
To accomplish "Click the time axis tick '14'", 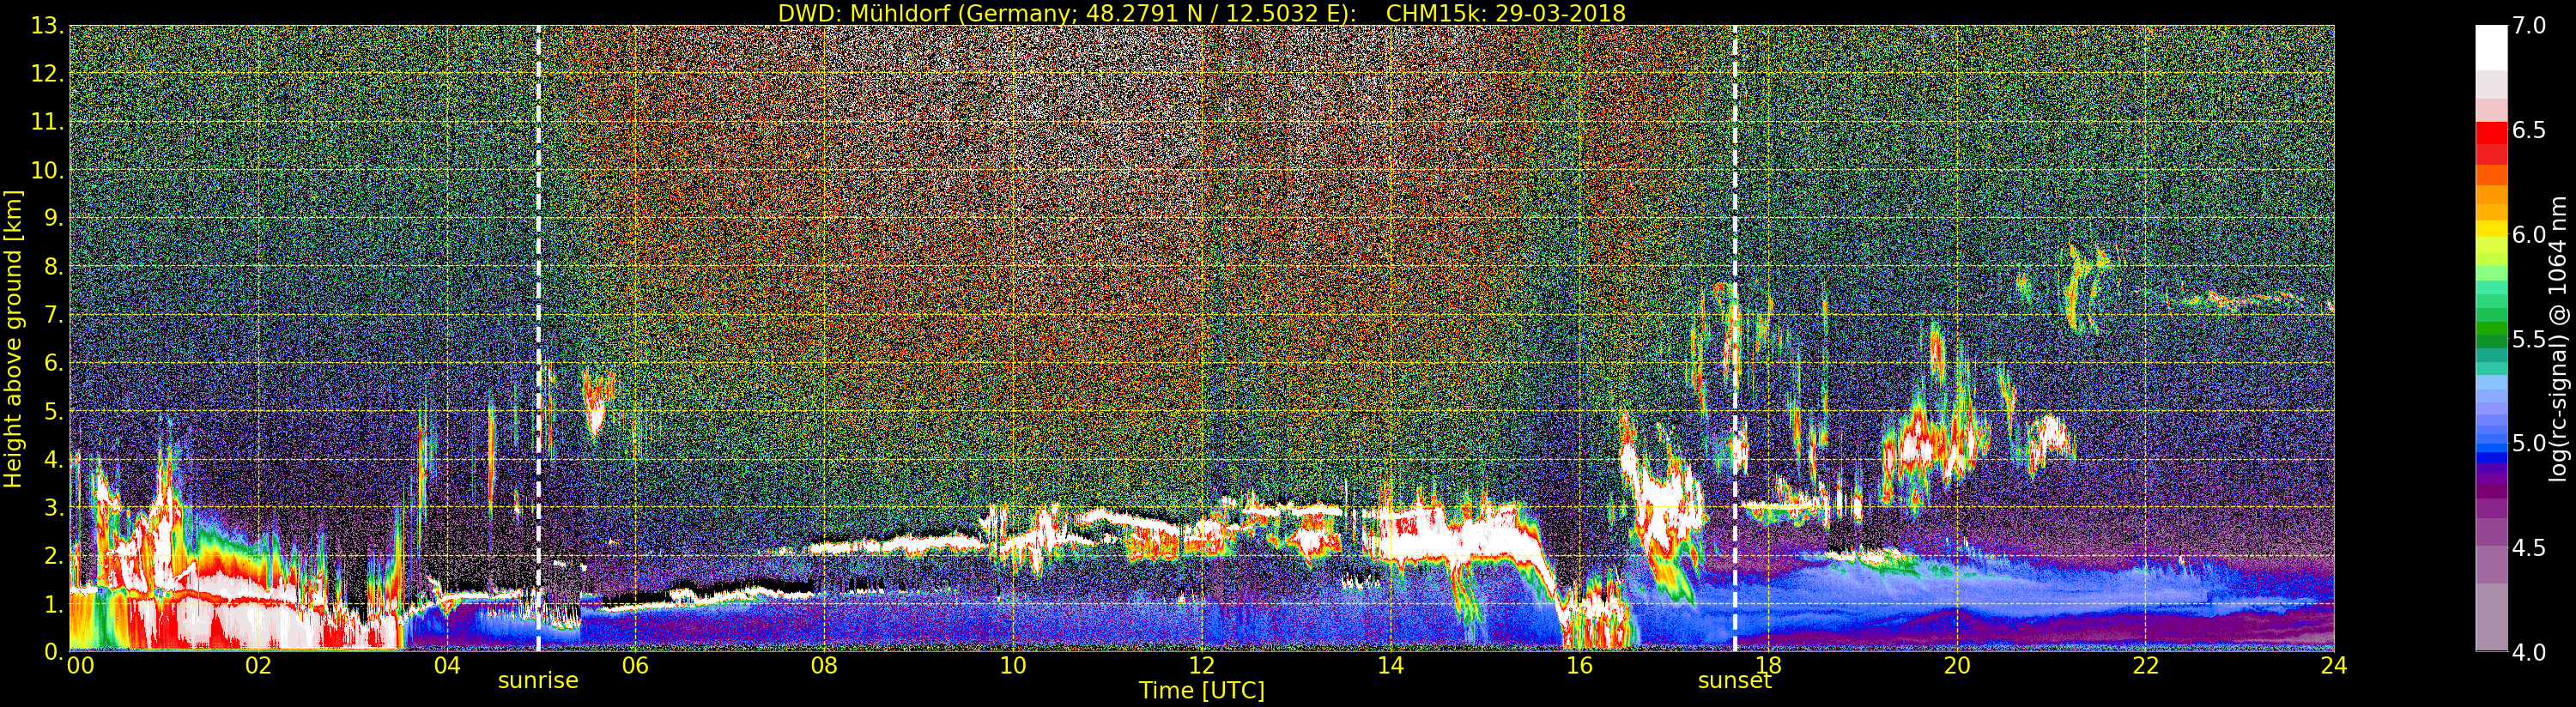I will (x=1390, y=666).
